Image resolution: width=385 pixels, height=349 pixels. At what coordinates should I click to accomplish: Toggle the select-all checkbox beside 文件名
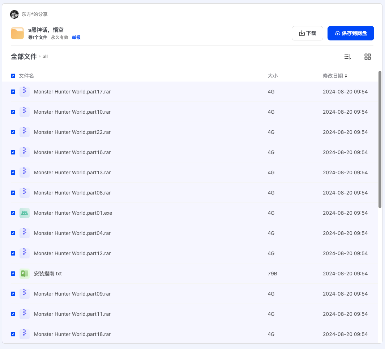(13, 76)
